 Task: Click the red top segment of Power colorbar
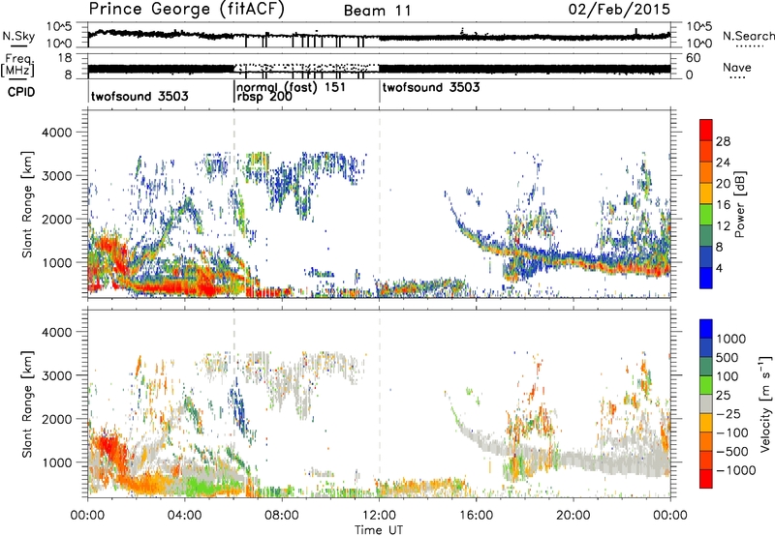click(x=706, y=130)
